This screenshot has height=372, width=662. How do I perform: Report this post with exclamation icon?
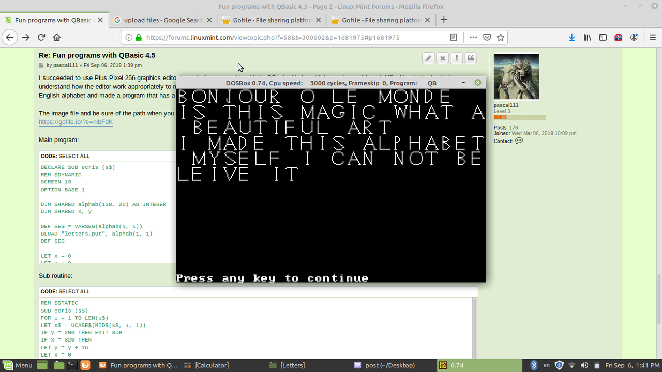coord(457,58)
